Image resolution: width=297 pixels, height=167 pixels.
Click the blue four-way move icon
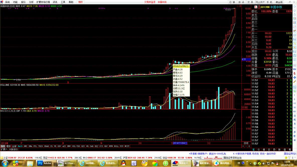pos(294,77)
